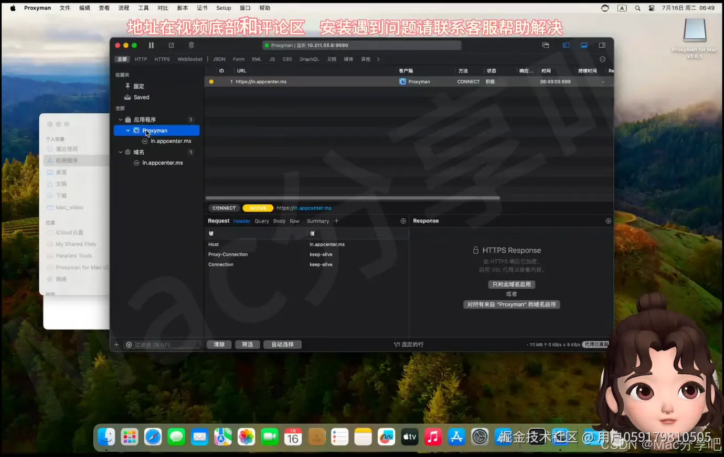
Task: Click the 筛选 button at bottom
Action: (248, 345)
